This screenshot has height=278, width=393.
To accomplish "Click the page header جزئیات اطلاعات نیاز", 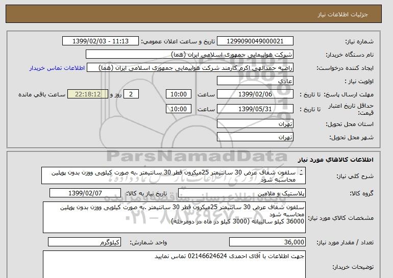I will click(x=342, y=14).
